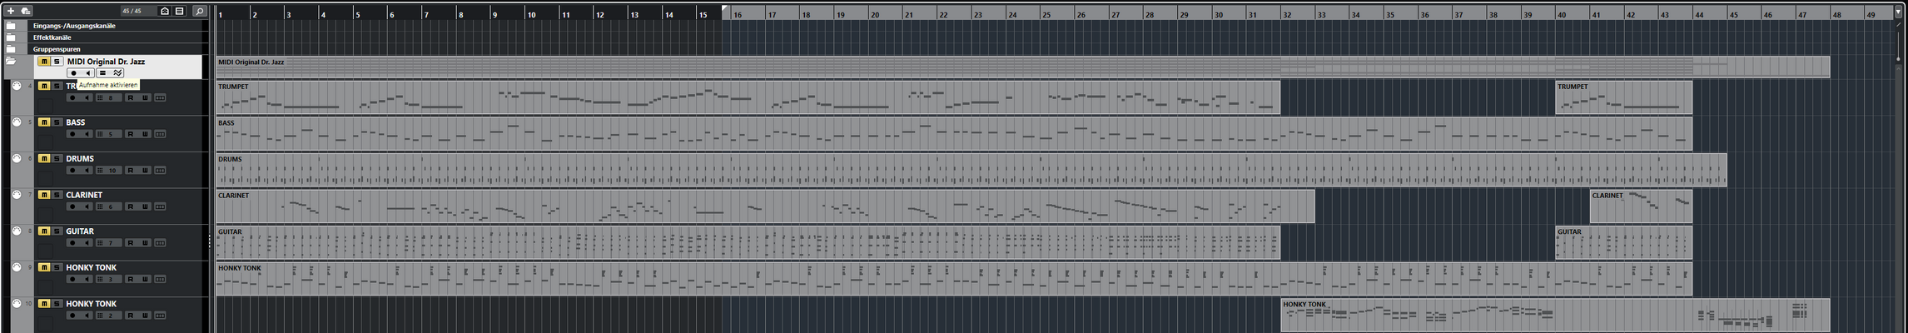Unmute the TRUMPET track
The width and height of the screenshot is (1908, 333).
[x=44, y=86]
